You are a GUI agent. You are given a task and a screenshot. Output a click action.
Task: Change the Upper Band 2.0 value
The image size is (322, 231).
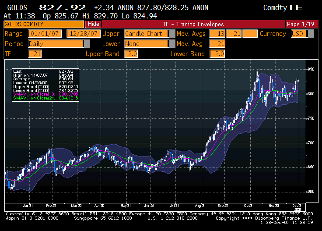click(131, 54)
